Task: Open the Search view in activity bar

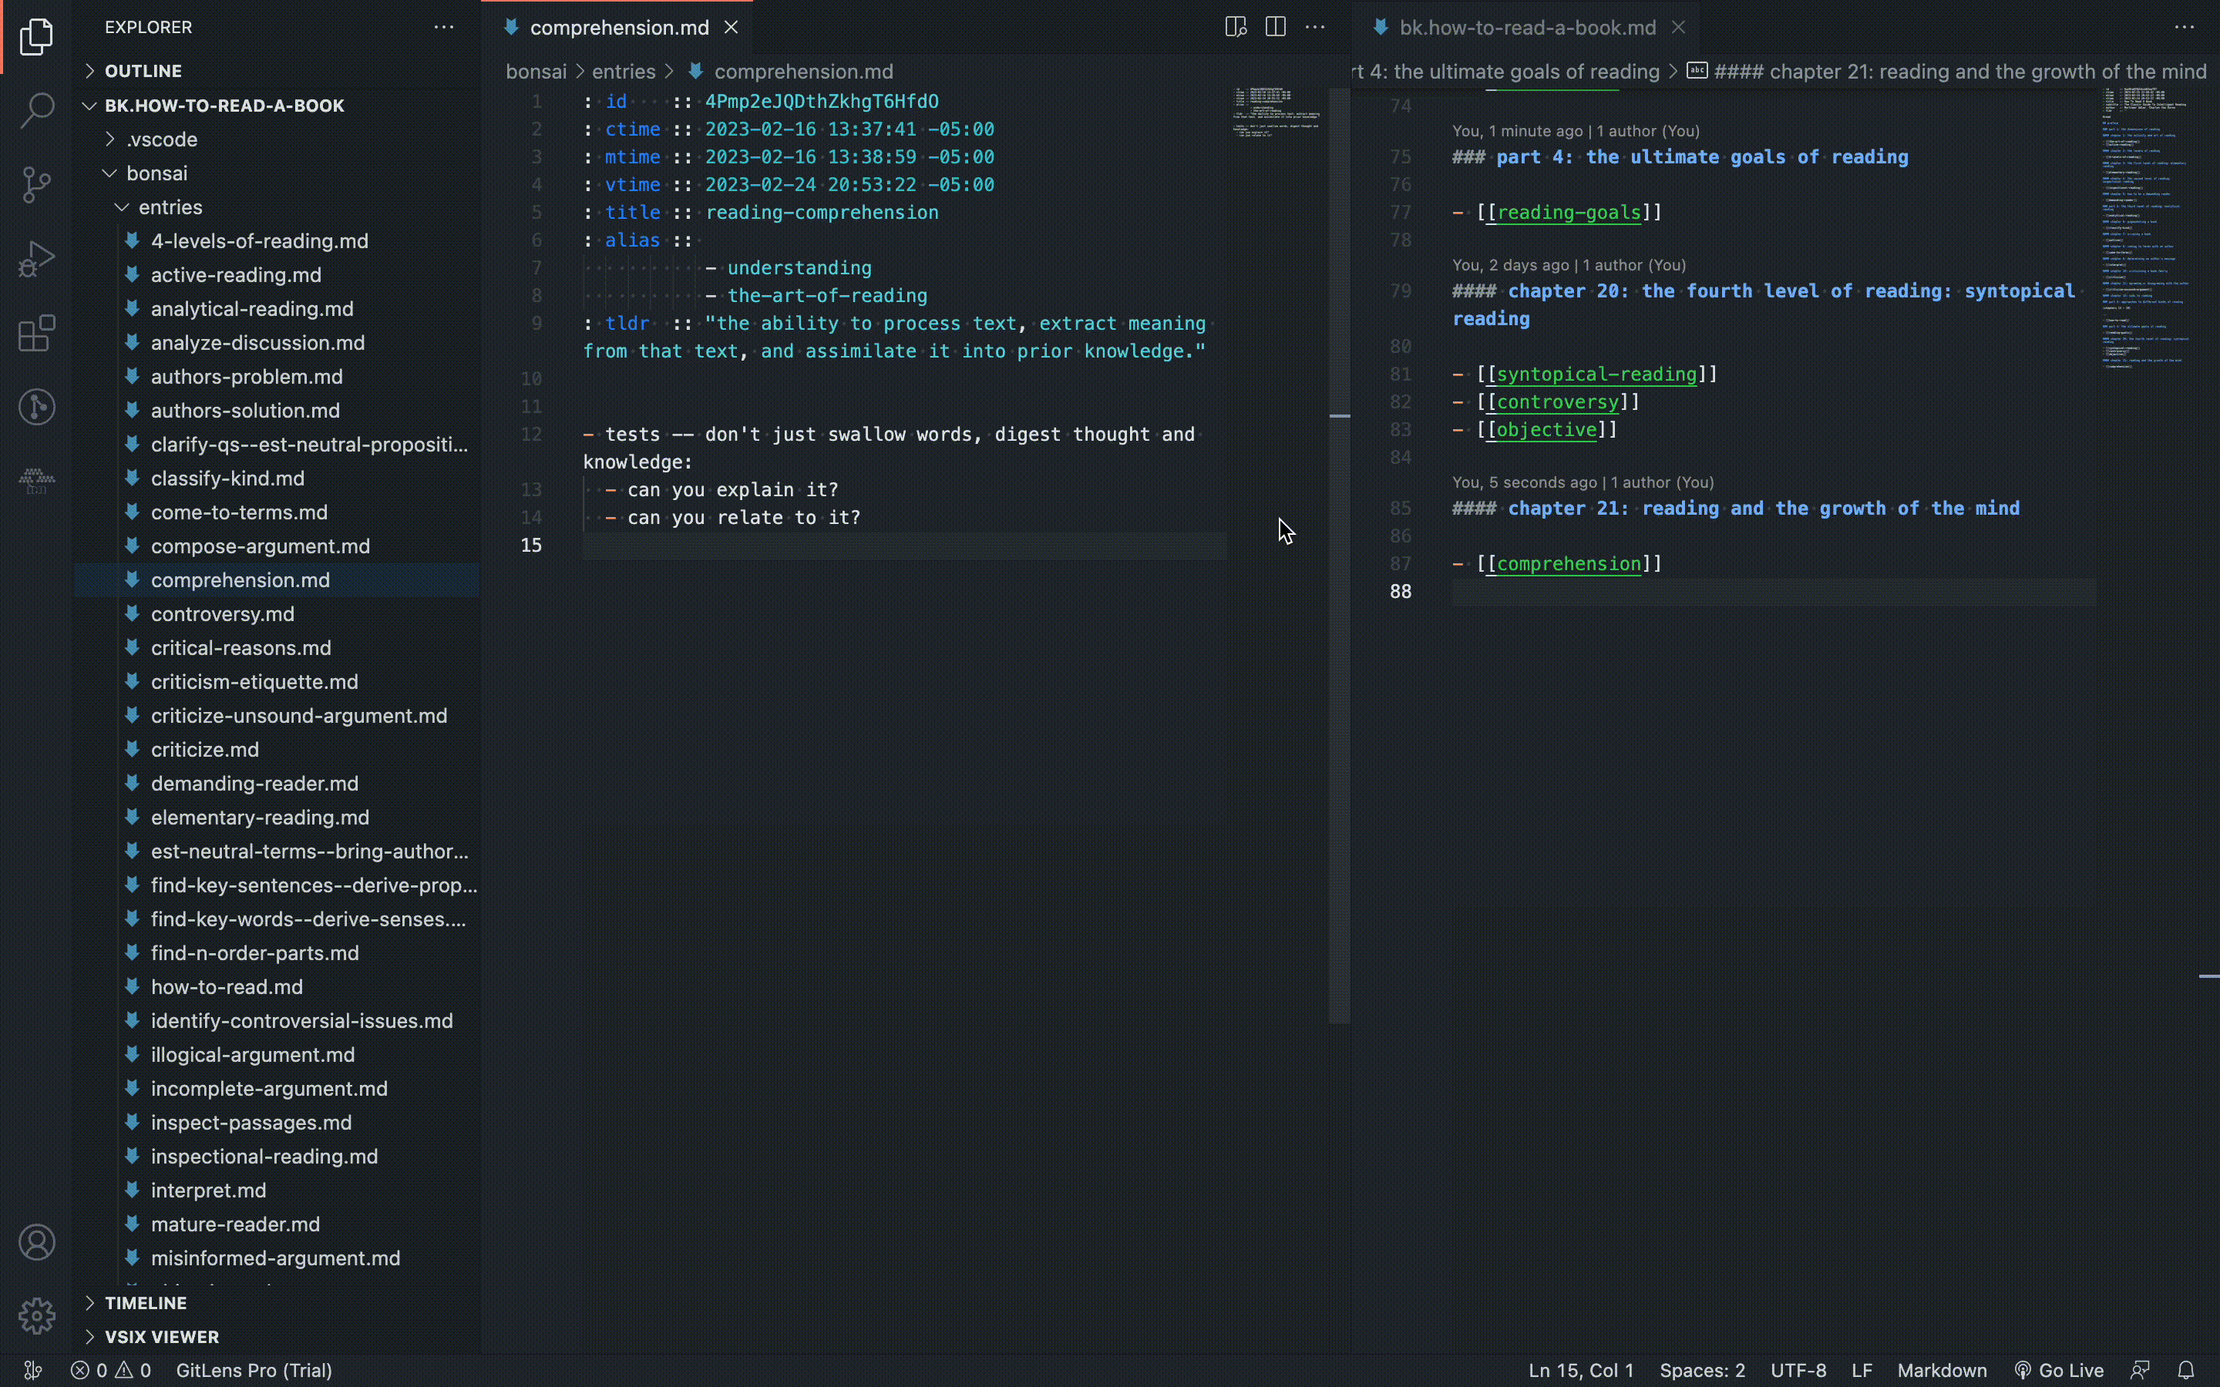Action: click(x=37, y=110)
